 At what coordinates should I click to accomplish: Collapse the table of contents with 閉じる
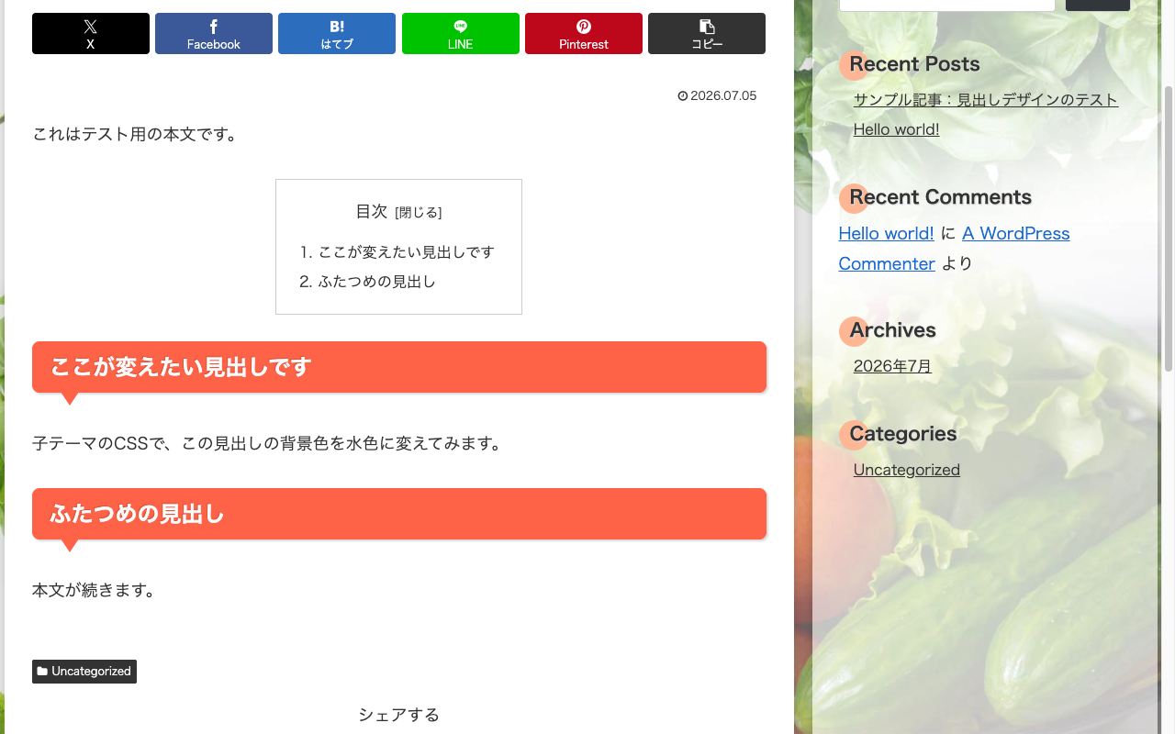[419, 213]
